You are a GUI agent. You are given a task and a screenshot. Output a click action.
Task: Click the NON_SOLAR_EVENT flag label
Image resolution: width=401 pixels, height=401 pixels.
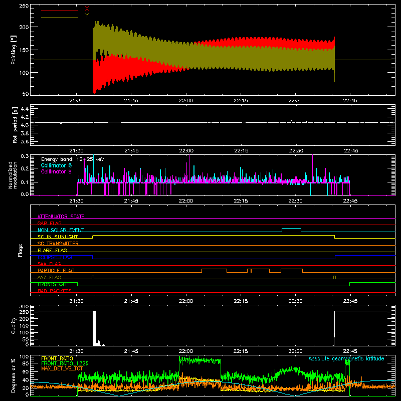pyautogui.click(x=61, y=230)
